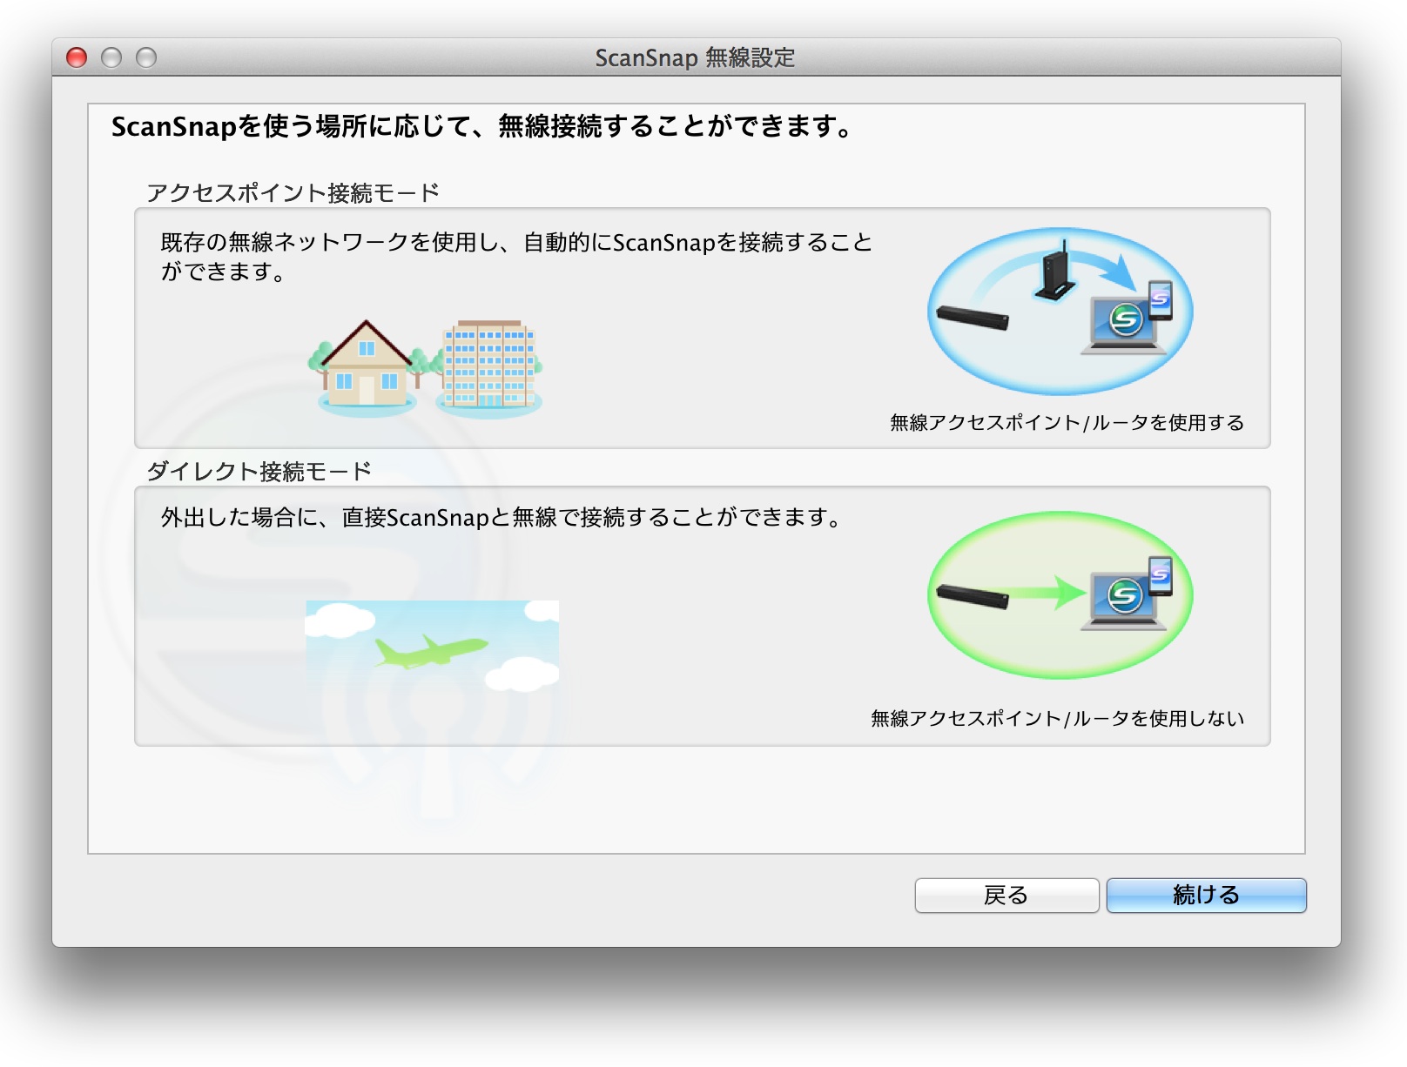Click the 外出した場合に description text
Screen dimensions: 1407x1067
pos(503,517)
